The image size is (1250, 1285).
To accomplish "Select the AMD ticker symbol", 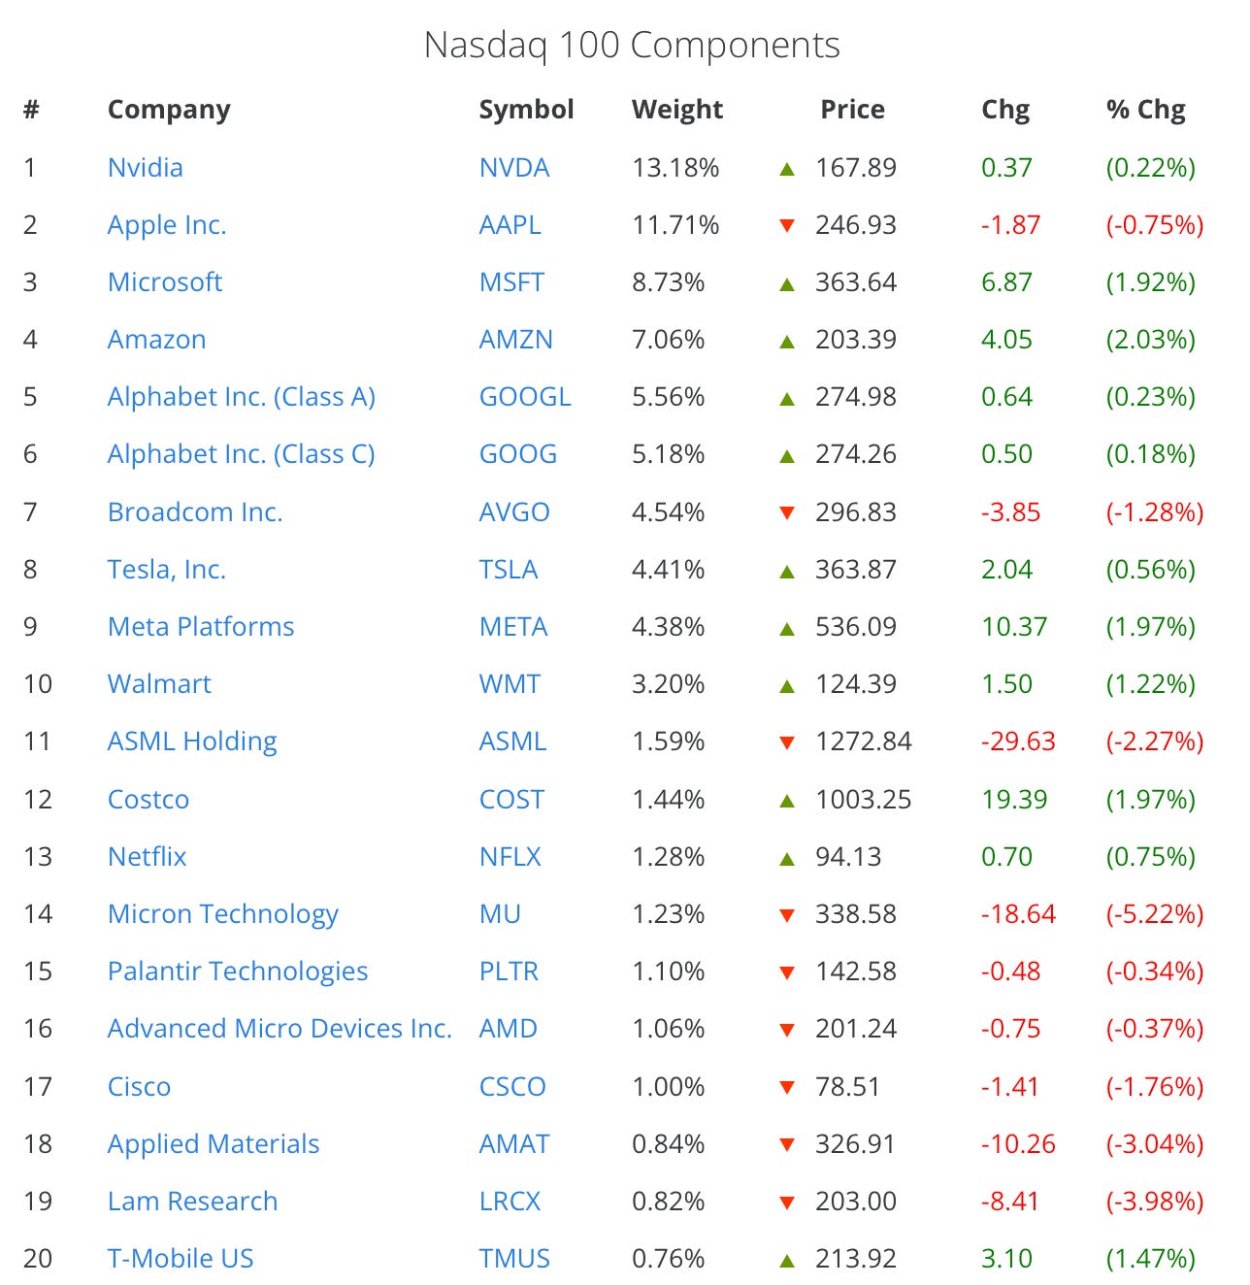I will pyautogui.click(x=508, y=1029).
